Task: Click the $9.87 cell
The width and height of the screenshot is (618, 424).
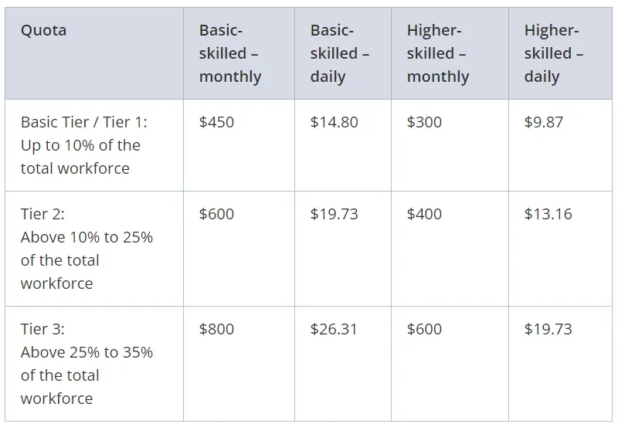Action: (560, 145)
